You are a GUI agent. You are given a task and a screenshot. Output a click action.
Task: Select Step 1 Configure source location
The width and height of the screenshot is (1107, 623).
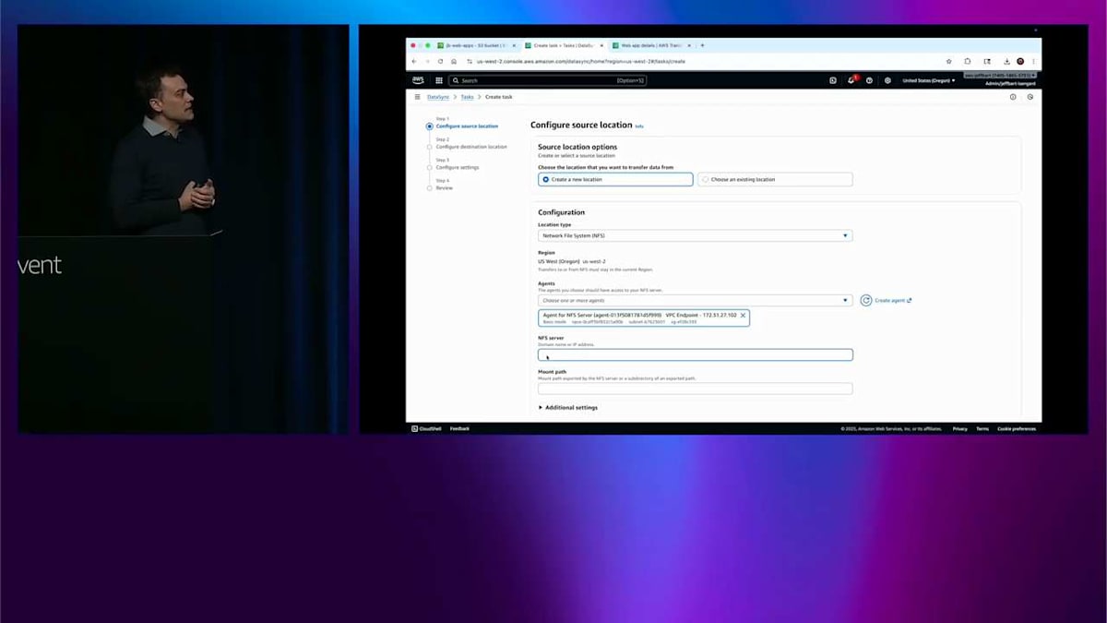[467, 126]
